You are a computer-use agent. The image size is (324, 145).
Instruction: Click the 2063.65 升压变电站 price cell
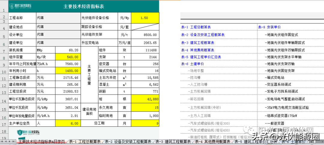click(145, 43)
